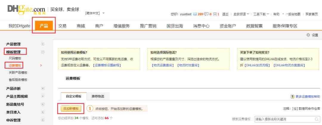322x125 pixels.
Task: Focus the 请输入模板名称关键词 search field
Action: [287, 119]
